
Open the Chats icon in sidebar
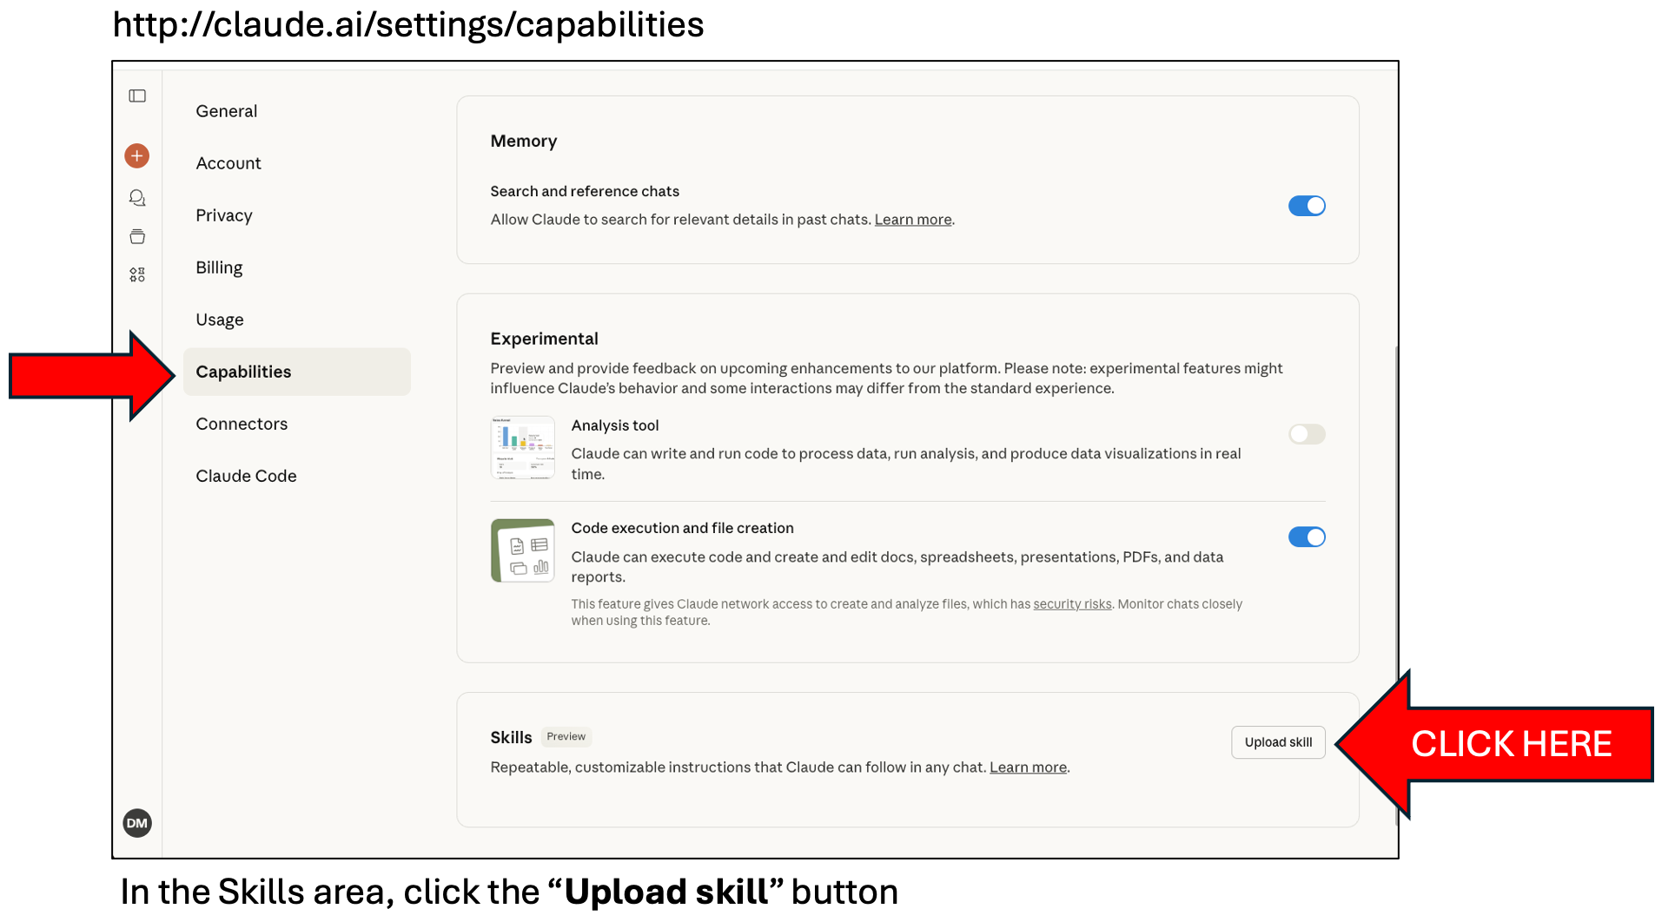click(137, 198)
